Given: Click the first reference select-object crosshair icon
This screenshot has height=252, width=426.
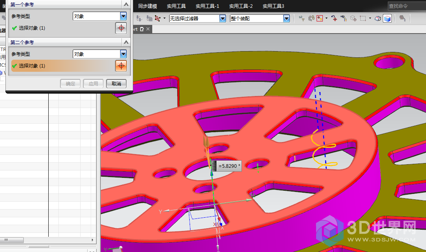Looking at the screenshot, I should click(121, 28).
